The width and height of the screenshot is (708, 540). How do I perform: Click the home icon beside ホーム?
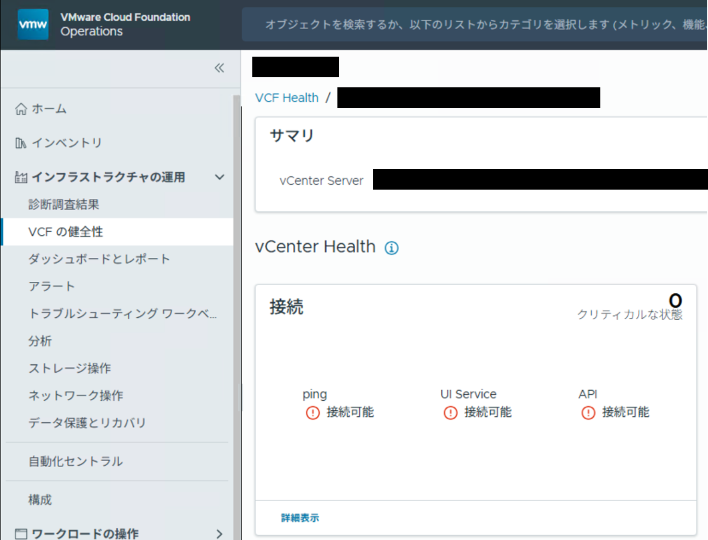tap(21, 109)
